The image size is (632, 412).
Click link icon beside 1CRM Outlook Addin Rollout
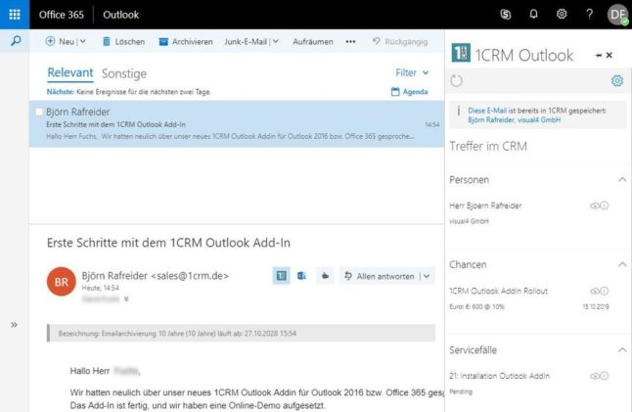[x=593, y=291]
